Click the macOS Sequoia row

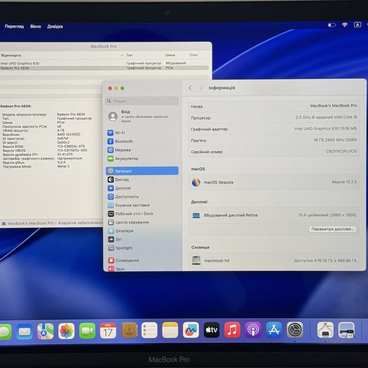point(274,182)
